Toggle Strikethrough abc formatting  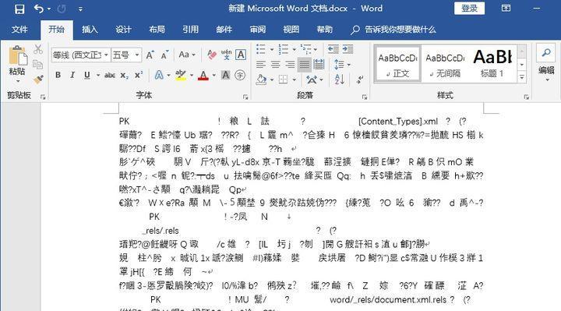coord(110,75)
